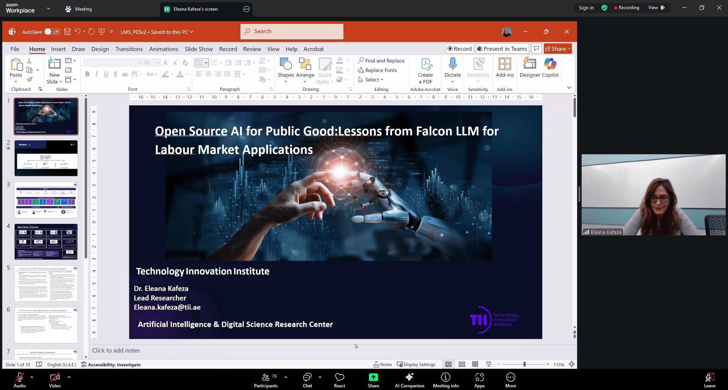This screenshot has width=728, height=390.
Task: Click the Dictate microphone icon
Action: [x=452, y=64]
